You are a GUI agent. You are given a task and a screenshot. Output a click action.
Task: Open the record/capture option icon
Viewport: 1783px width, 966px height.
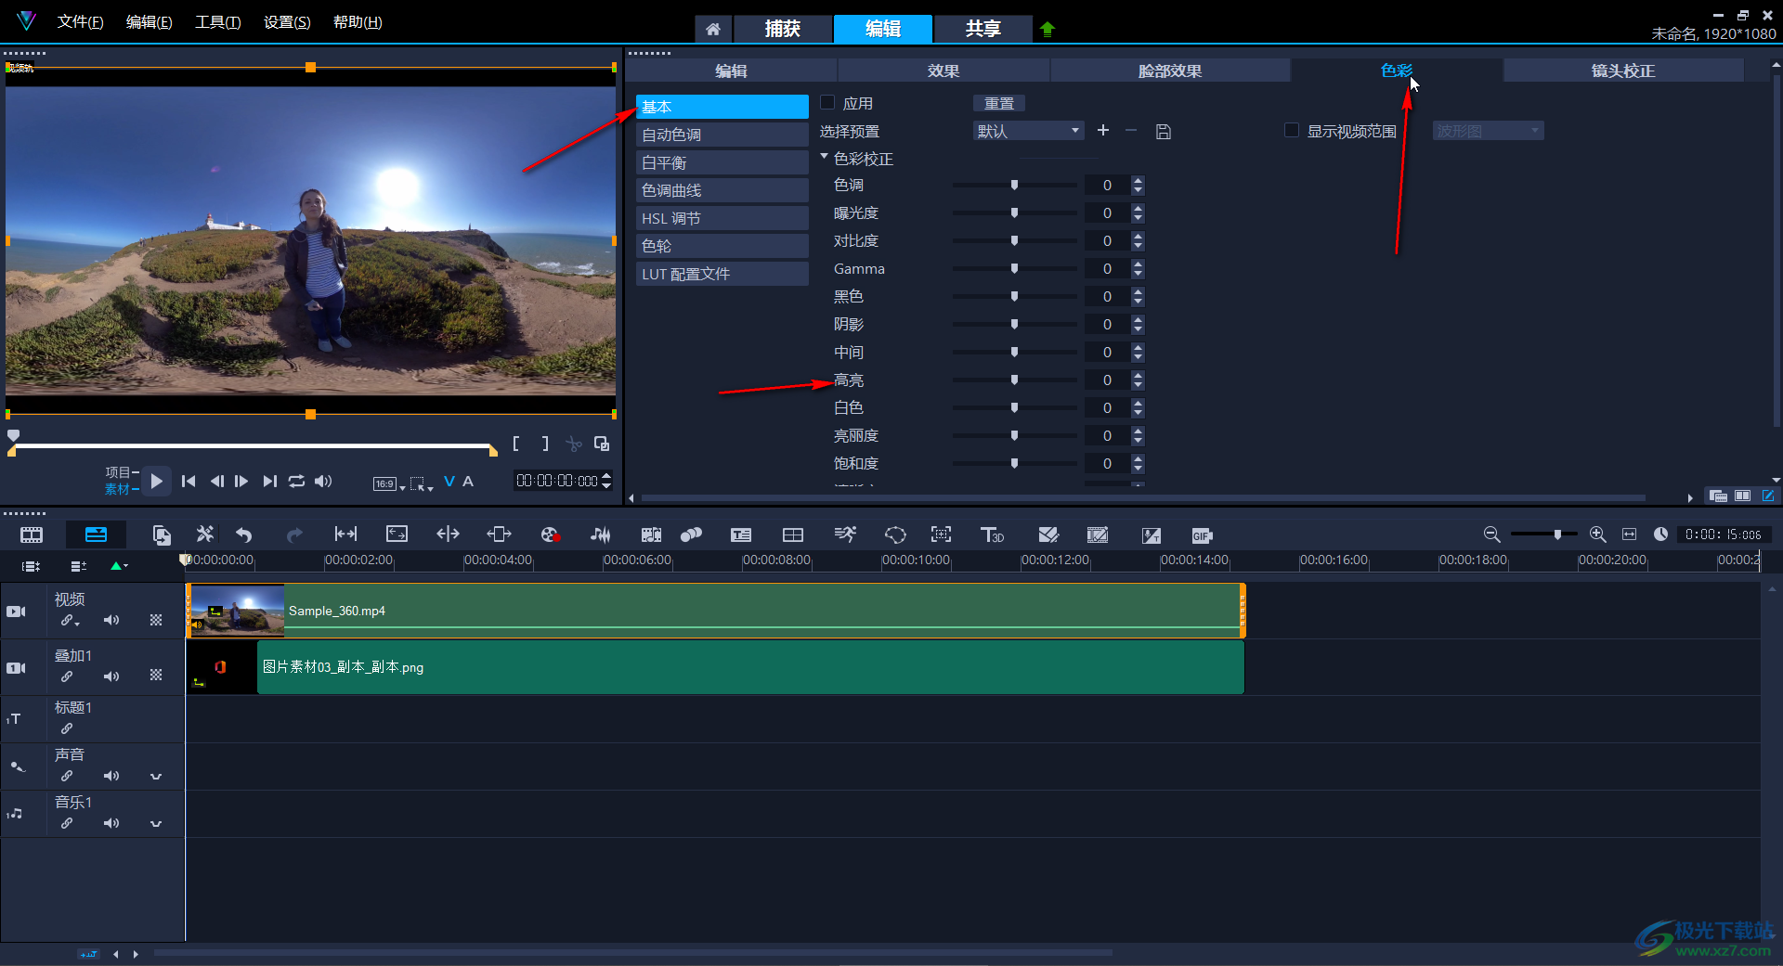[x=550, y=535]
